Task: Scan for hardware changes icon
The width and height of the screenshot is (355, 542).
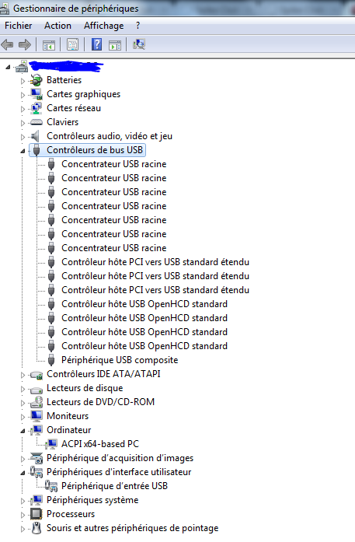Action: [139, 44]
